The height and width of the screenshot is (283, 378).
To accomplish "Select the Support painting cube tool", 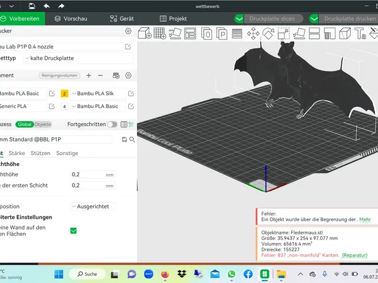I will pyautogui.click(x=345, y=34).
